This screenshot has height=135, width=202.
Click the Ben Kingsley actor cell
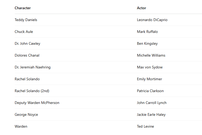(x=147, y=43)
